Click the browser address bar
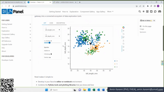164x92 pixels. pos(73,6)
